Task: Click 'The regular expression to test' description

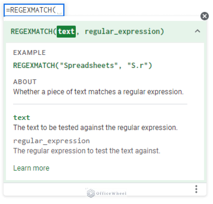Action: coord(87,151)
